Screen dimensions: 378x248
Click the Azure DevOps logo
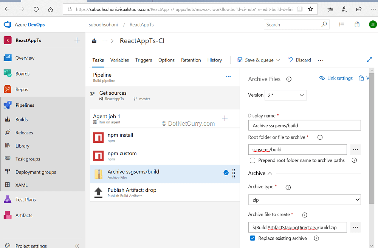[8, 25]
